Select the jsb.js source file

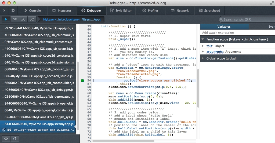click(38, 28)
